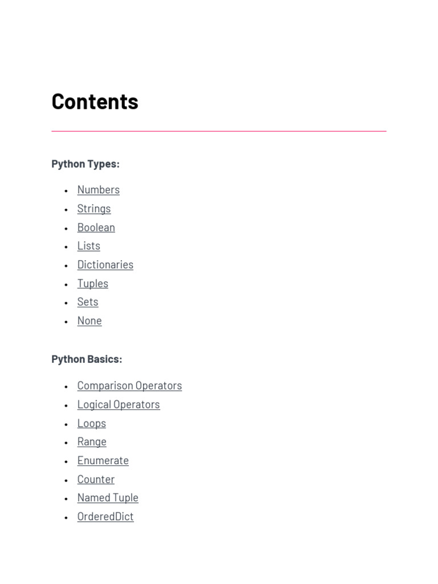
Task: Go to the Loops section
Action: pyautogui.click(x=91, y=423)
